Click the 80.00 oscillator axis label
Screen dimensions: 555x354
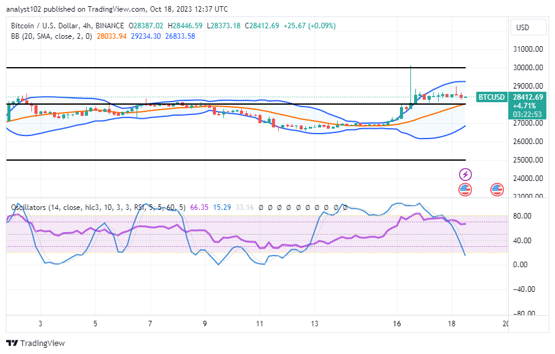click(522, 216)
